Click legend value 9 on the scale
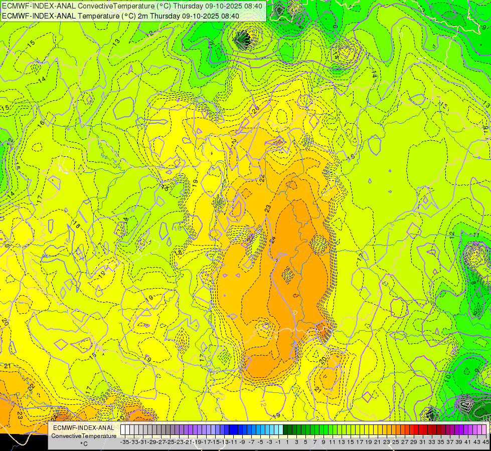The width and height of the screenshot is (491, 451). pos(323,442)
